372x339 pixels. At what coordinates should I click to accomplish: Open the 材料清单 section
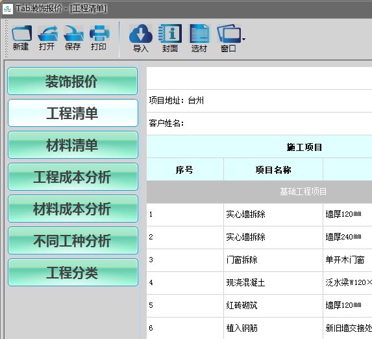click(x=73, y=145)
